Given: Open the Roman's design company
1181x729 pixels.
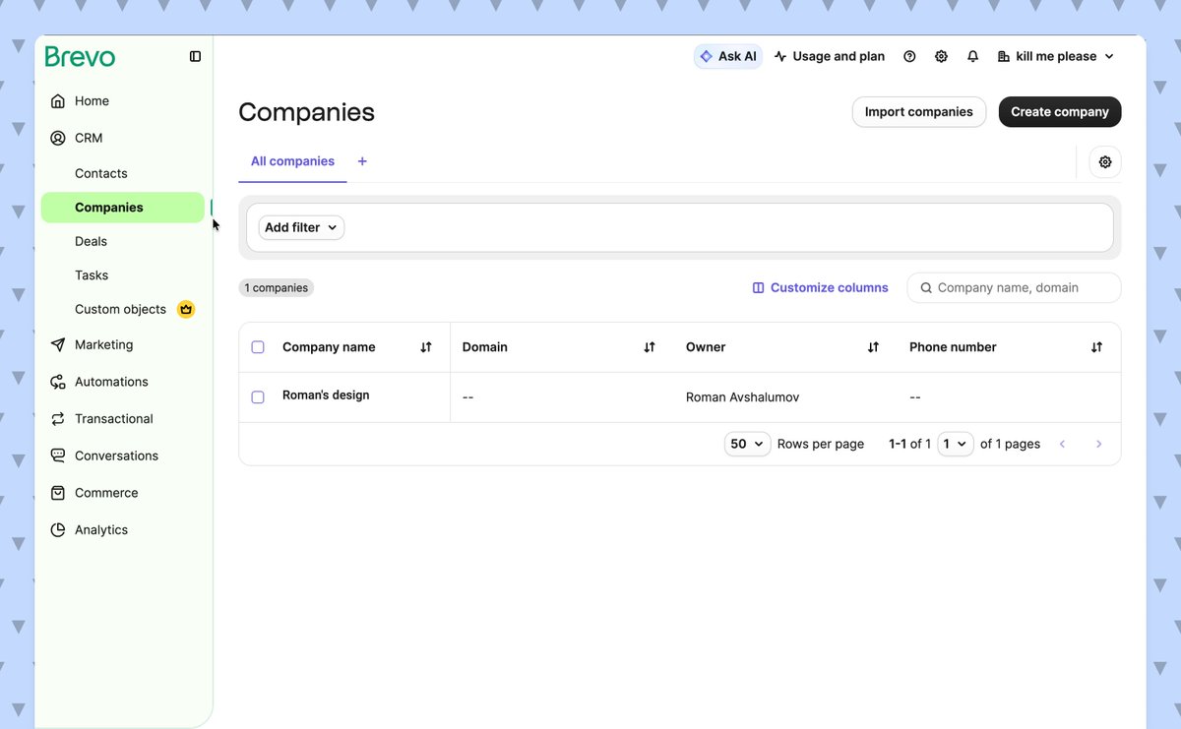Looking at the screenshot, I should 326,395.
